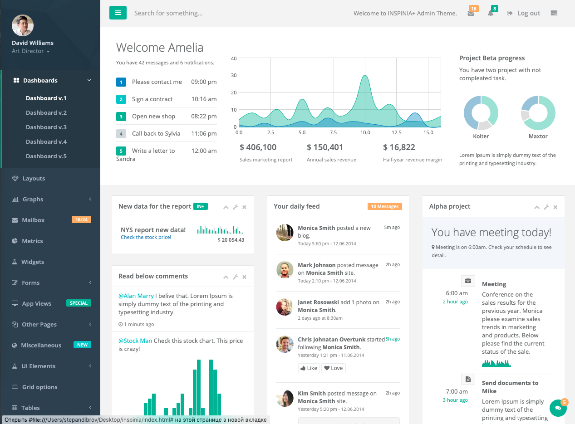
Task: Close New data for the report panel
Action: point(244,207)
